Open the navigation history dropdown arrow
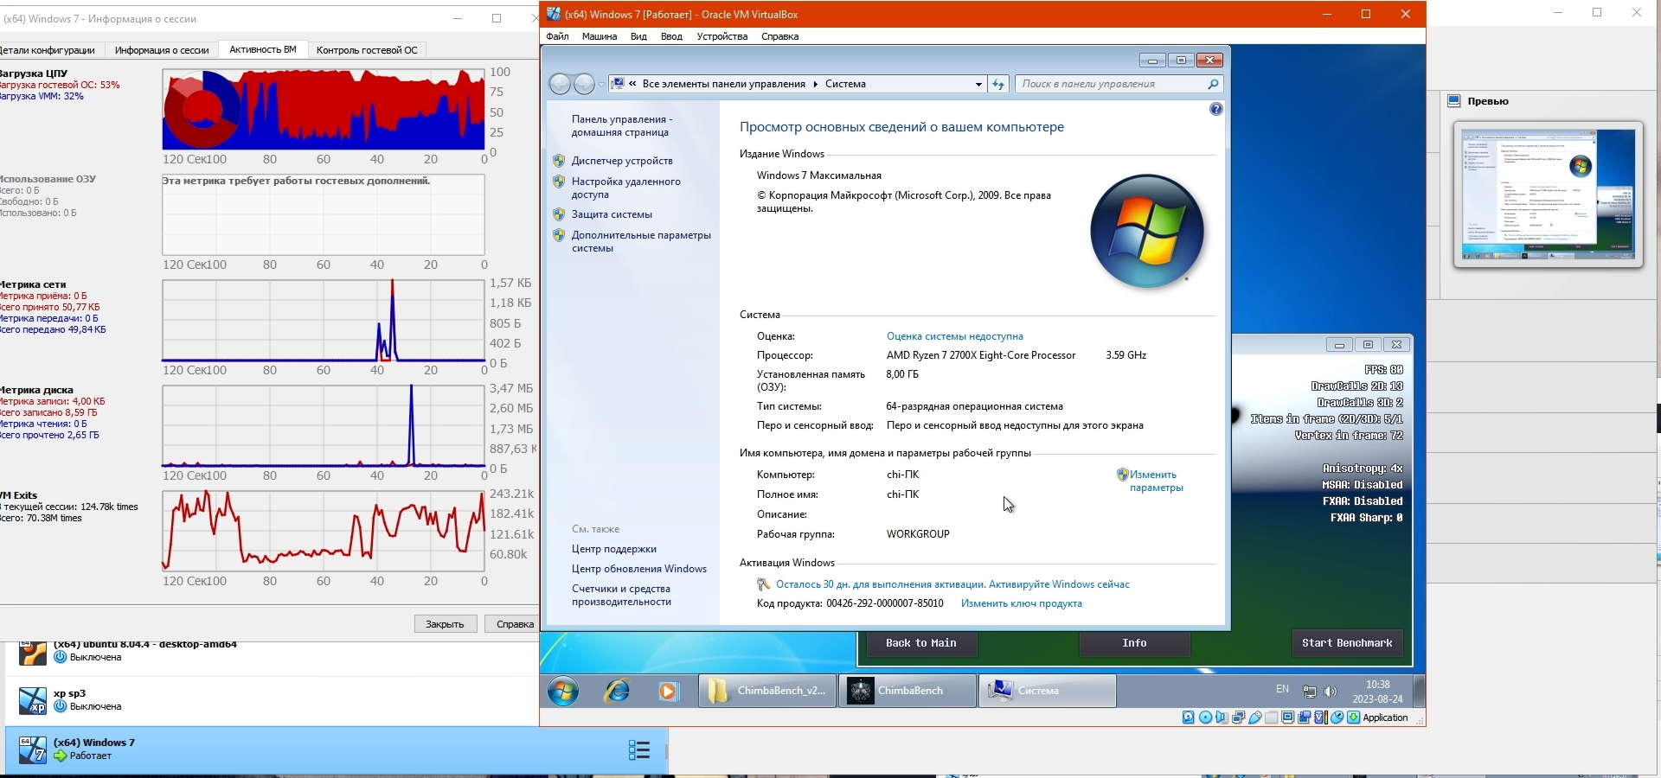The height and width of the screenshot is (778, 1661). click(602, 84)
